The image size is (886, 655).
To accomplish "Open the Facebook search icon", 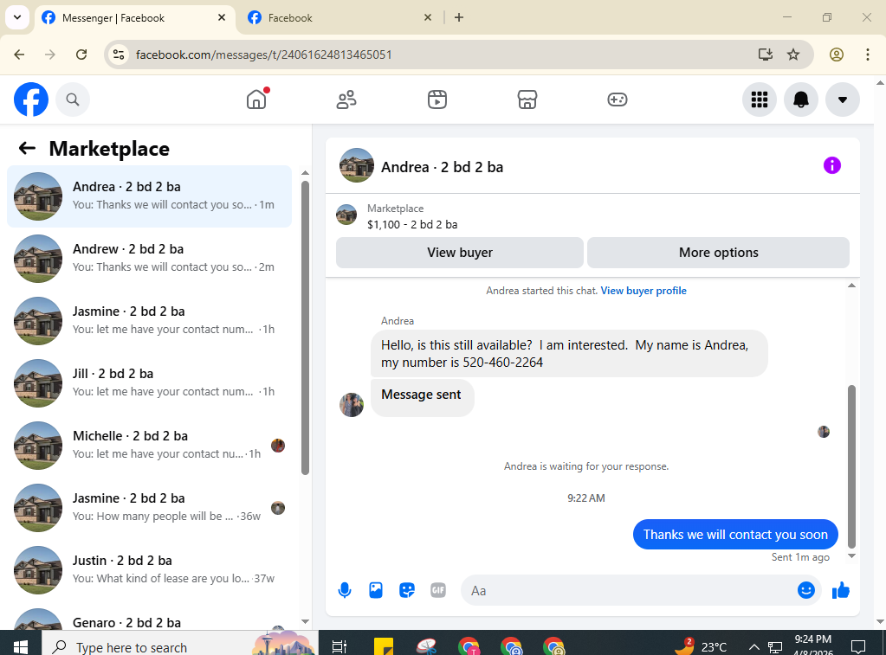I will pyautogui.click(x=73, y=100).
